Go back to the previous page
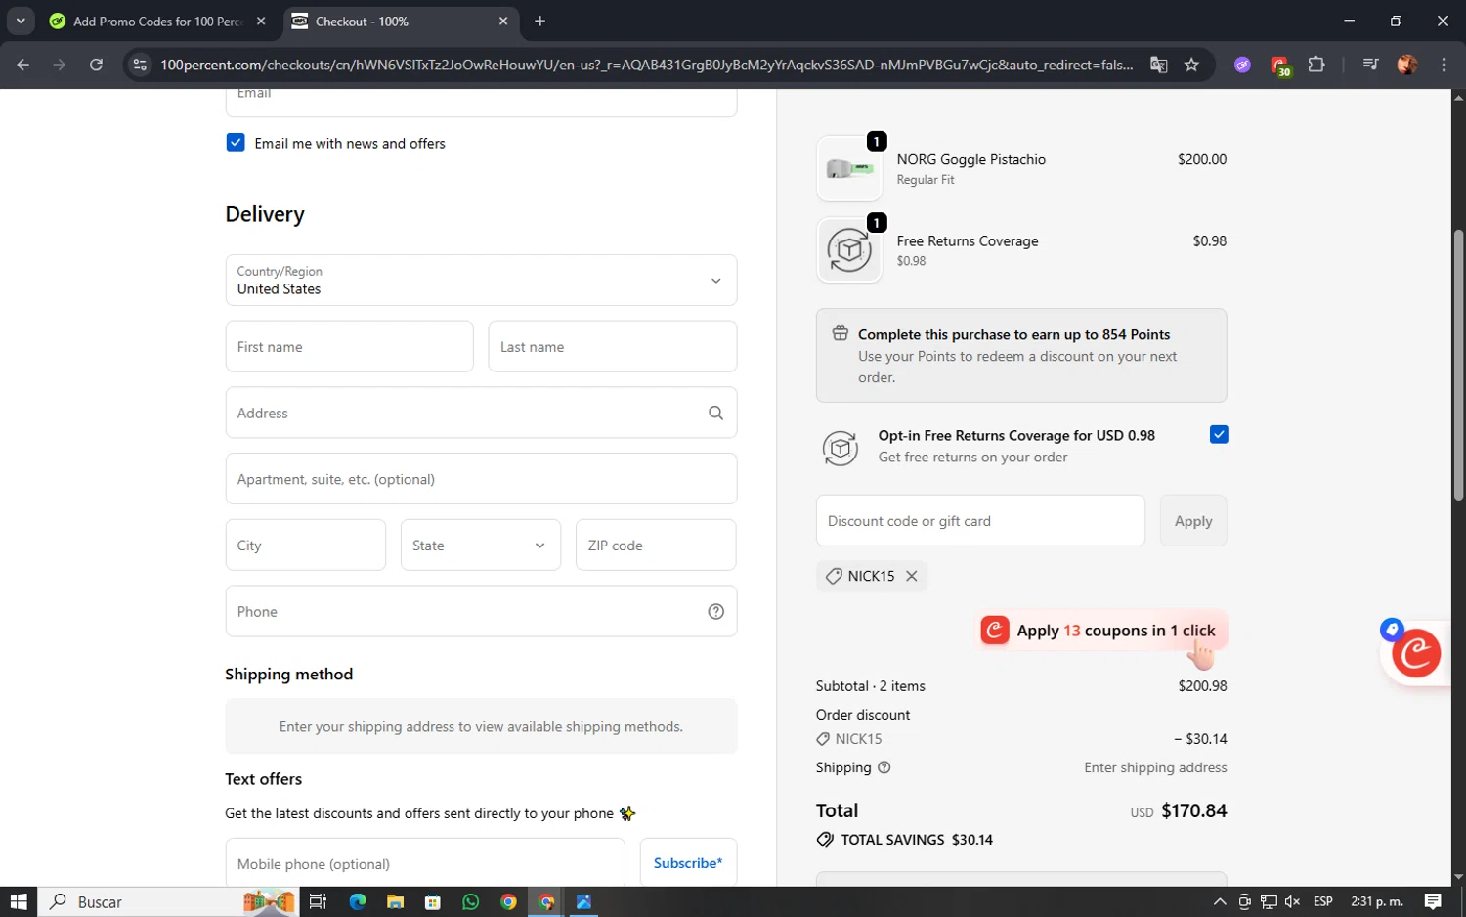This screenshot has width=1466, height=917. [22, 65]
